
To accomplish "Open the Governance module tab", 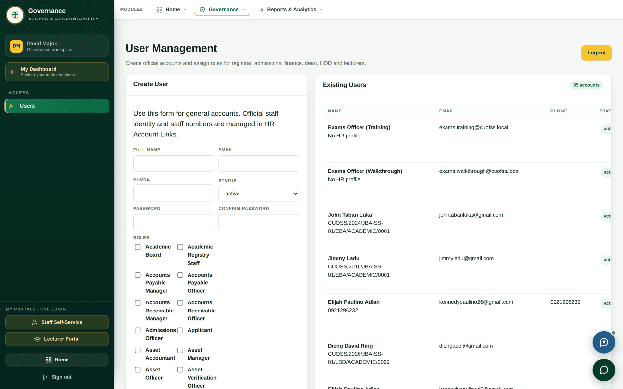I will pos(222,10).
